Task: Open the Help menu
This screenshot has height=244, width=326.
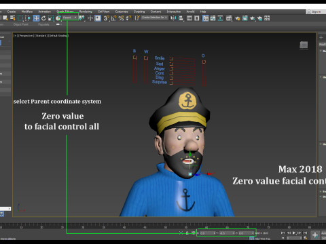Action: [203, 12]
